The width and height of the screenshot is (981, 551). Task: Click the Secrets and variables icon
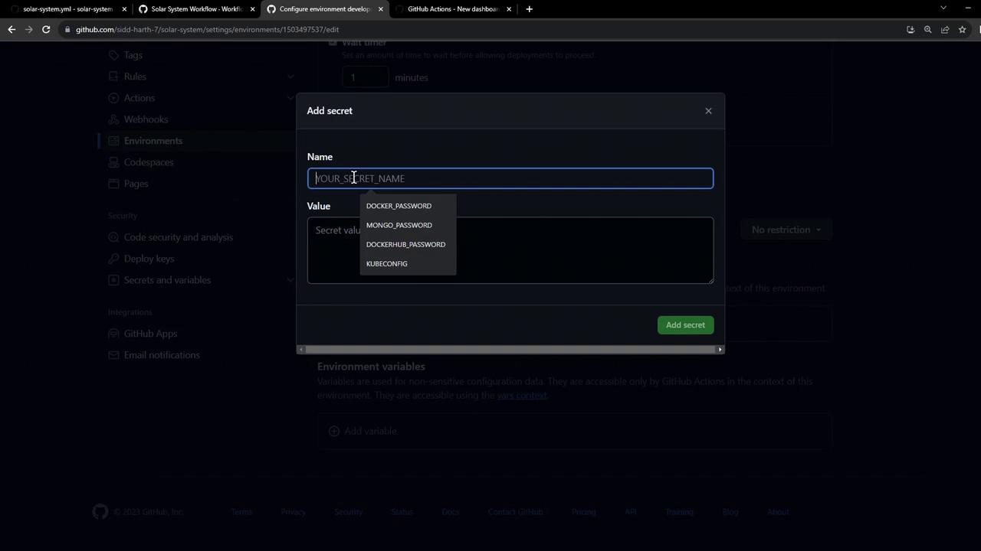(114, 280)
